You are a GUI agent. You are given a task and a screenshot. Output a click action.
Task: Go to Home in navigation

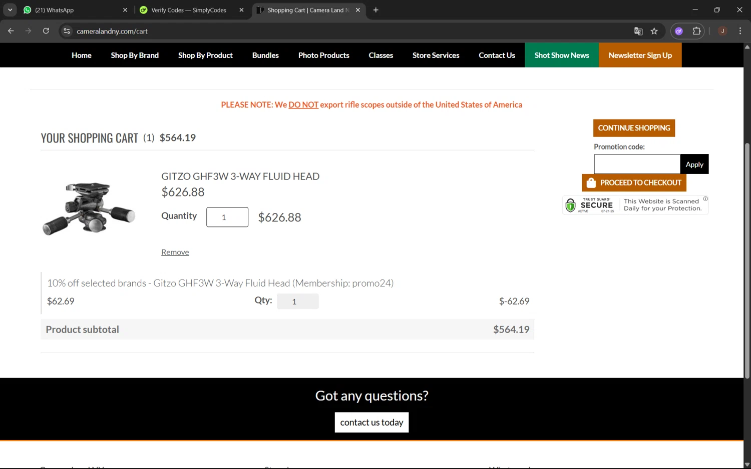[x=82, y=55]
